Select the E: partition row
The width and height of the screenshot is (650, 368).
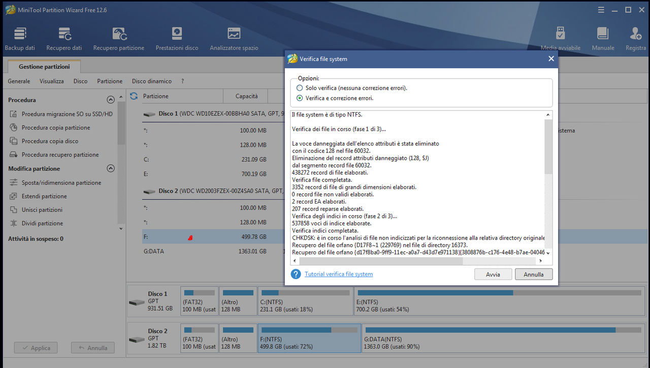pos(205,174)
